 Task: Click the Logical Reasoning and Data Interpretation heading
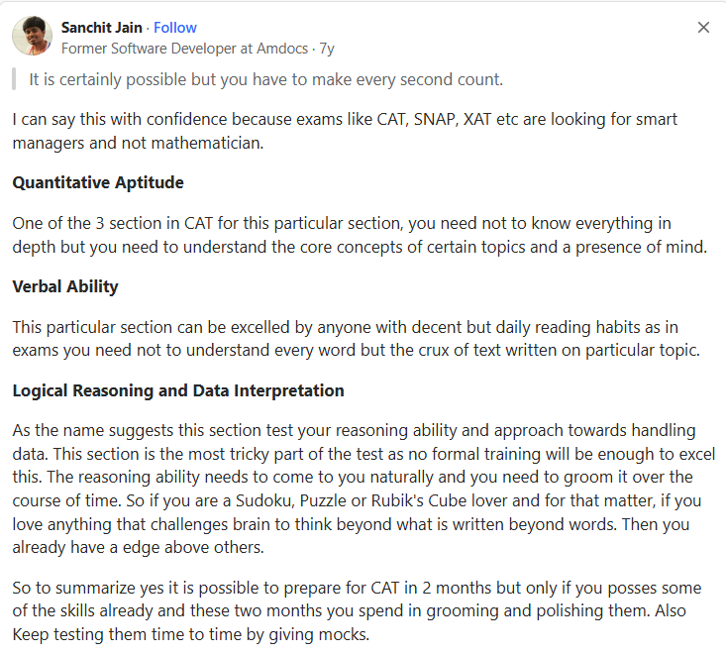(178, 390)
